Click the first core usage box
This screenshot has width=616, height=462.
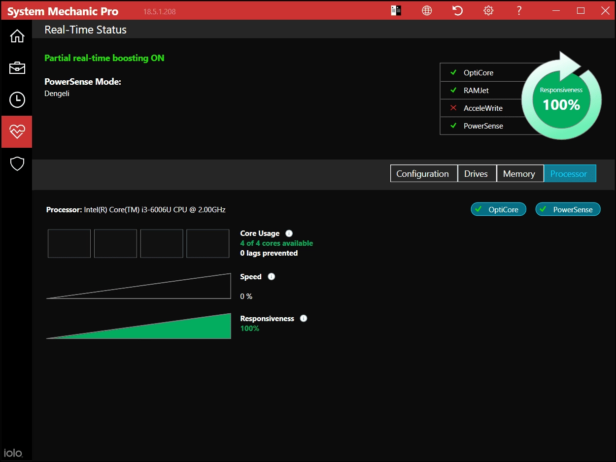click(x=69, y=243)
